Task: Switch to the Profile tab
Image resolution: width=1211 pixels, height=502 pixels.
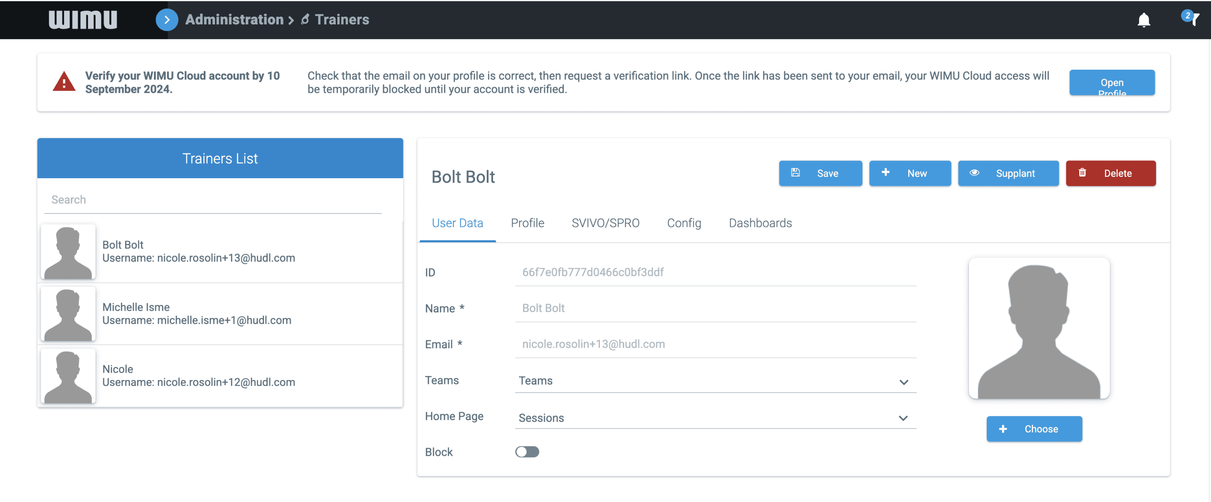Action: tap(527, 223)
